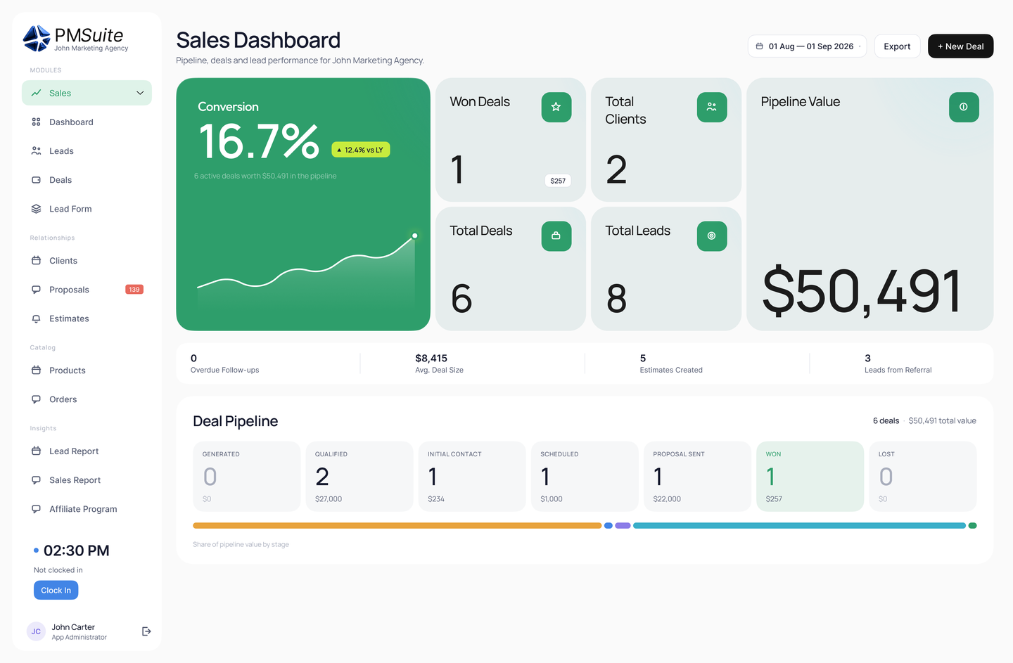Click the calendar icon in date range

click(760, 46)
